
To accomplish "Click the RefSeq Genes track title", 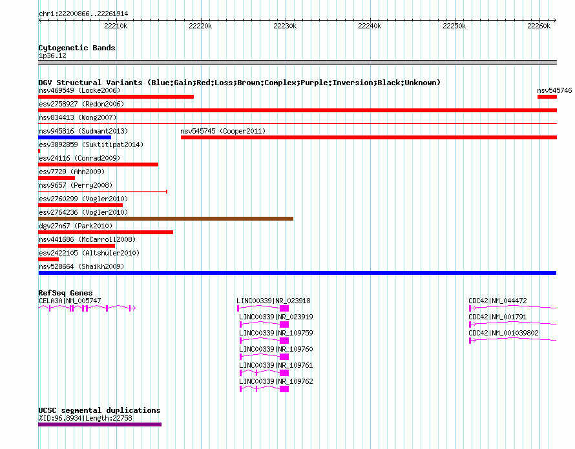I will coord(65,293).
